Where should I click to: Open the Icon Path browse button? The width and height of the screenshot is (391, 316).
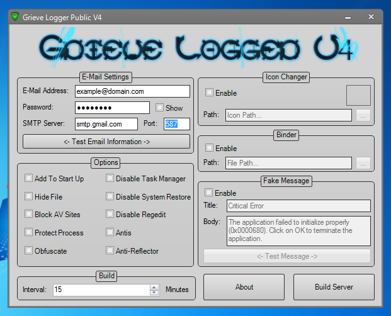(x=363, y=115)
